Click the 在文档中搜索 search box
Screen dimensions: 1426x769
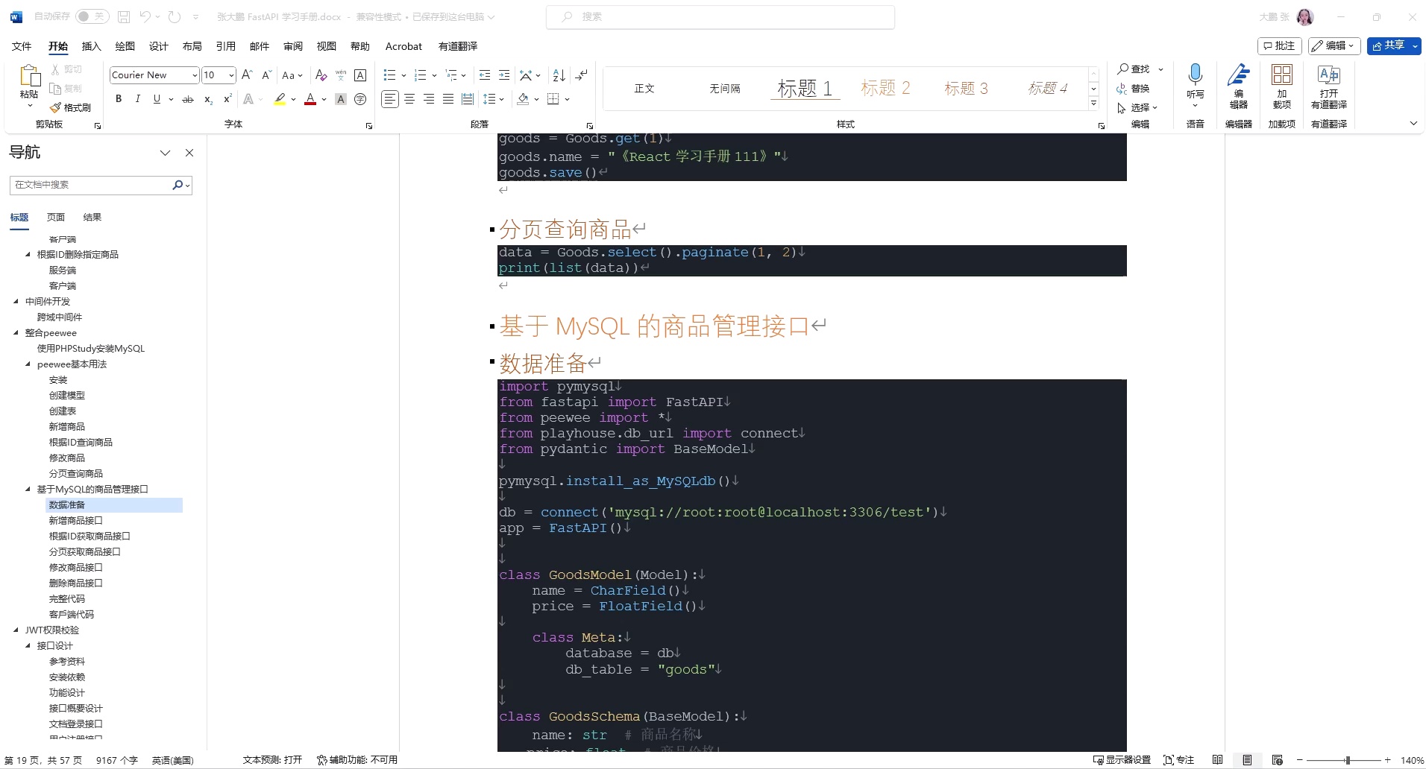[x=89, y=185]
